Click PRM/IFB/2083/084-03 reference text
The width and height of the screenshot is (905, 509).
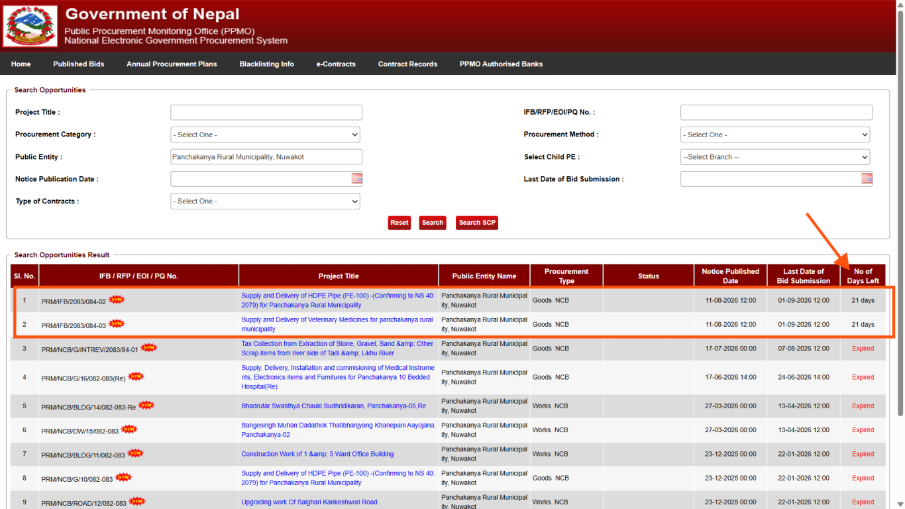(74, 325)
